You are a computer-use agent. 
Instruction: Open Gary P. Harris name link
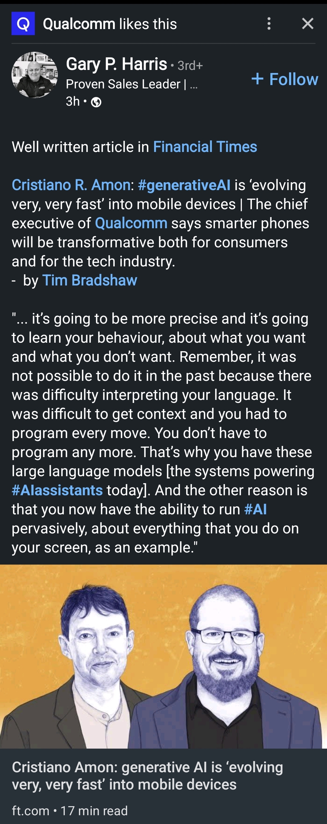117,64
